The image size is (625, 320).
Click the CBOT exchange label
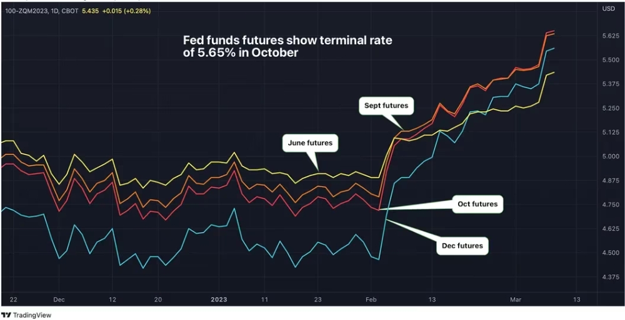coord(70,11)
